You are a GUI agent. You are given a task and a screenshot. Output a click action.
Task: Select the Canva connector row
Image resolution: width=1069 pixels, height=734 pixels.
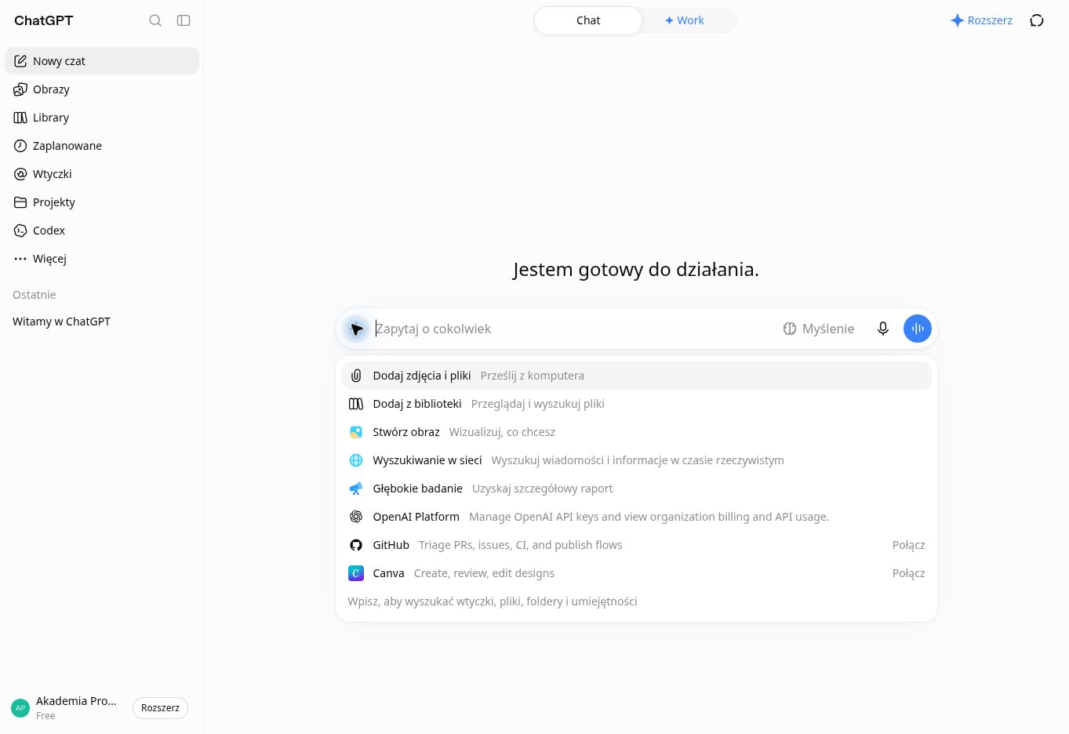point(637,573)
